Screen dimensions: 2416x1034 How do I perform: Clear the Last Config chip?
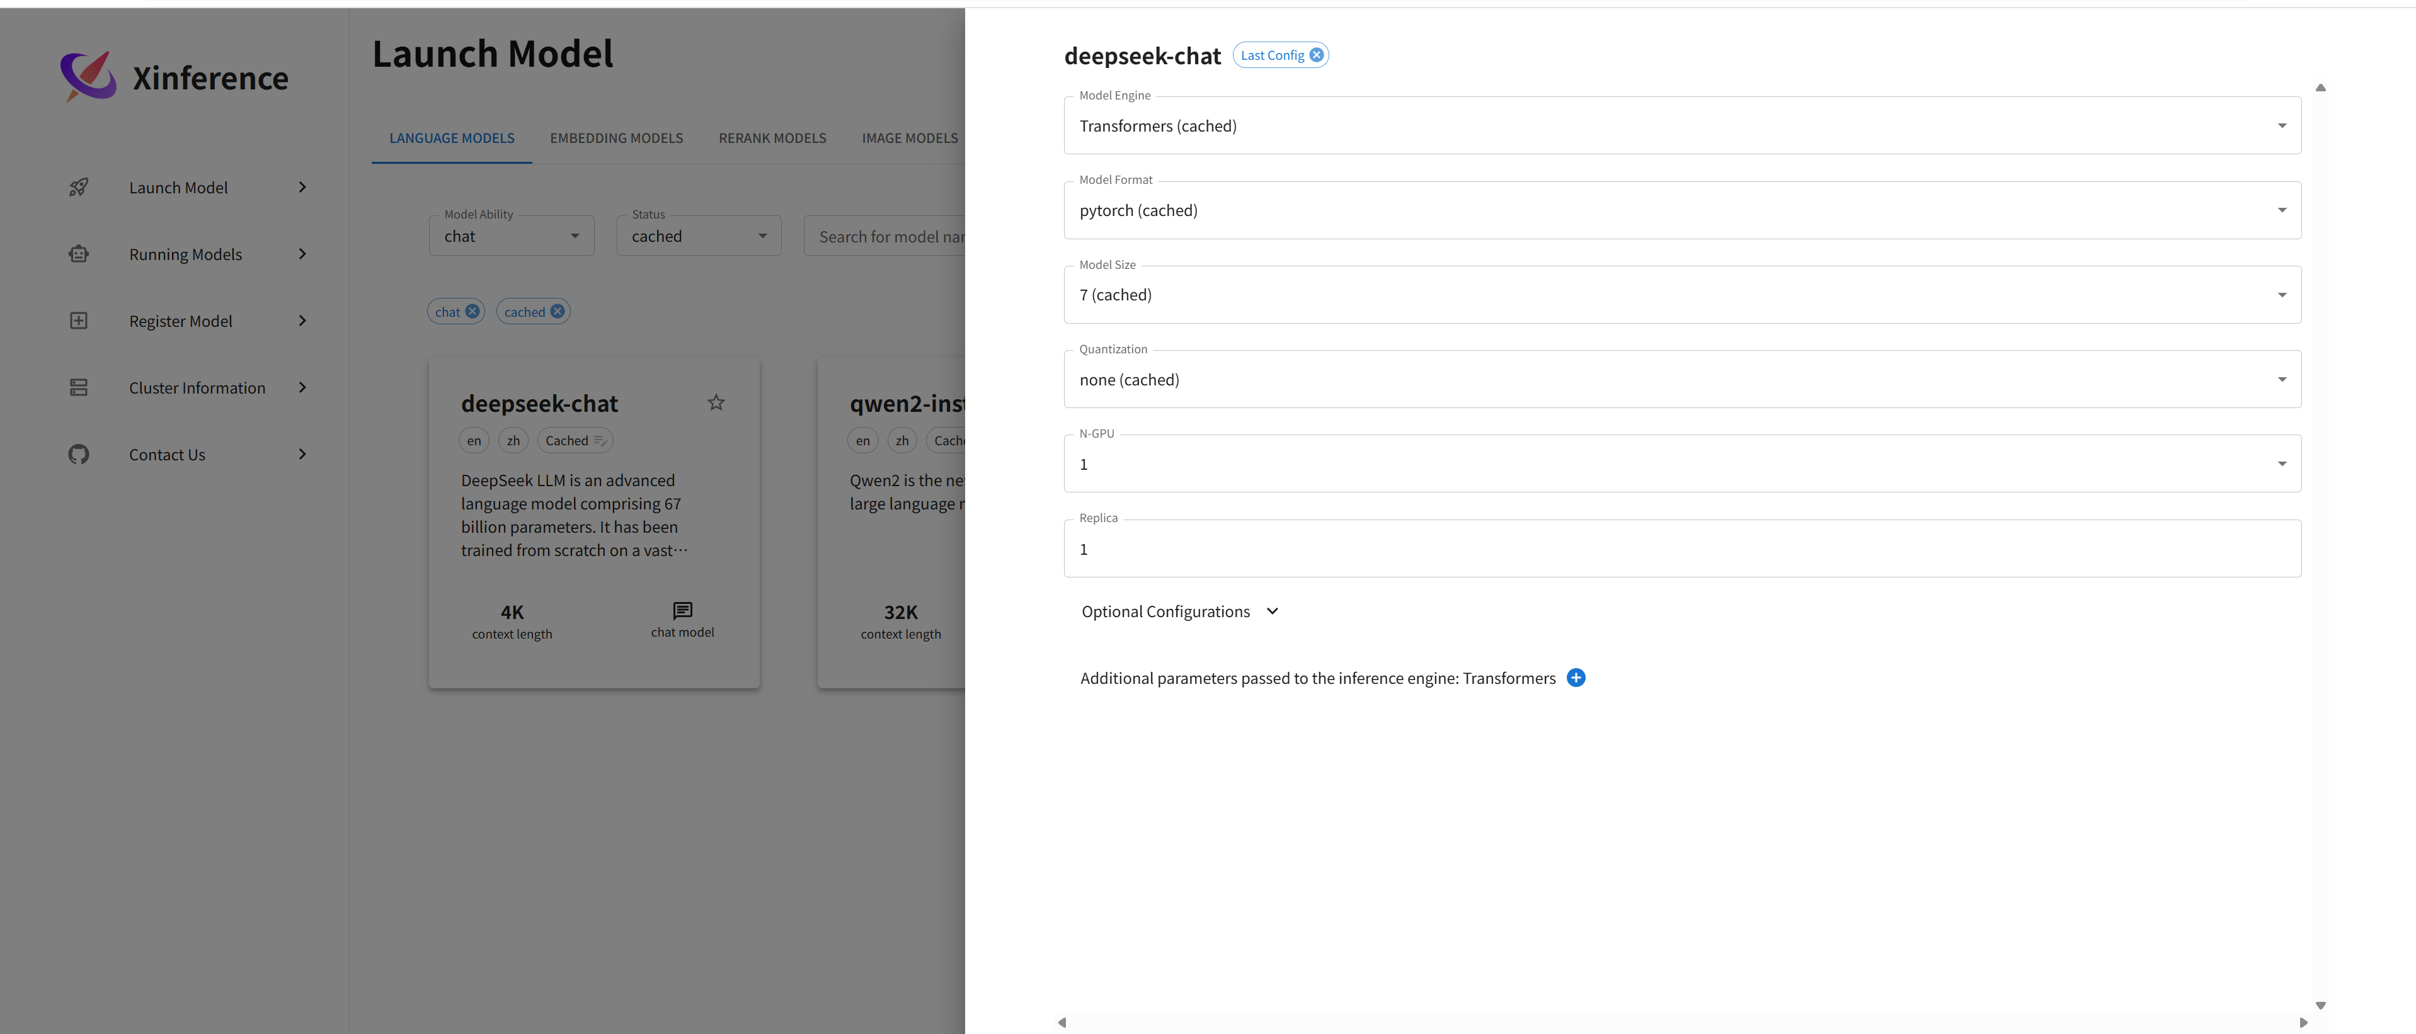[1317, 54]
